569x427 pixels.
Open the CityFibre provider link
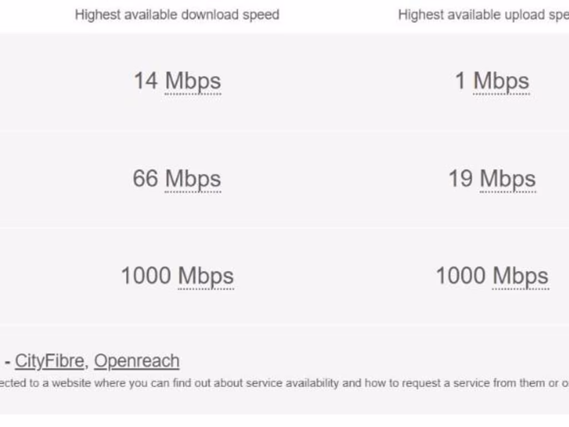(x=49, y=361)
